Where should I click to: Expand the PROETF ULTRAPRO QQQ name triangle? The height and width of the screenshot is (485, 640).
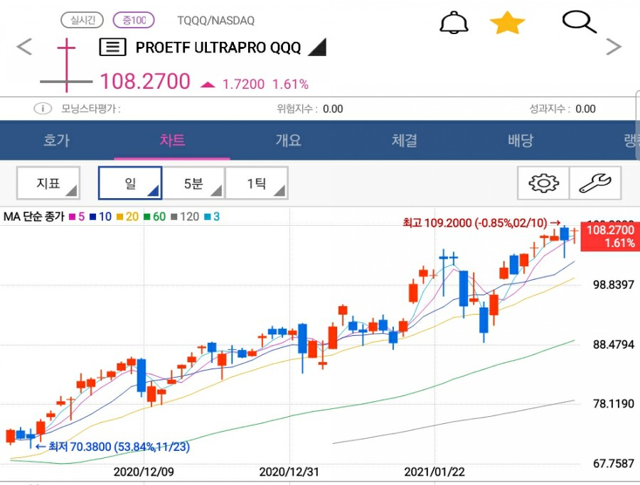(x=317, y=48)
